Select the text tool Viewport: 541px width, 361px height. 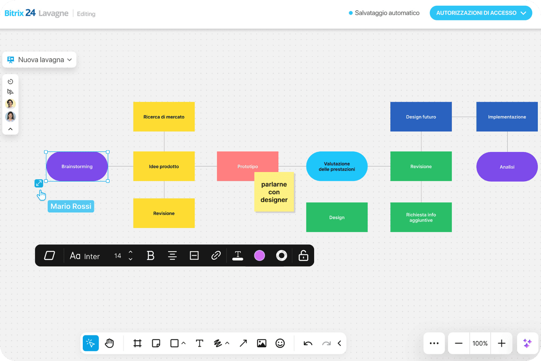click(199, 343)
